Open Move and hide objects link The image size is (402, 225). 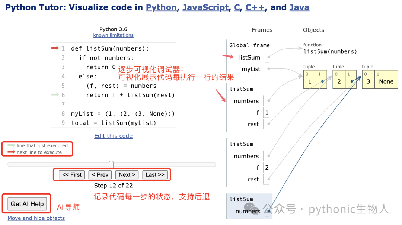coord(36,218)
